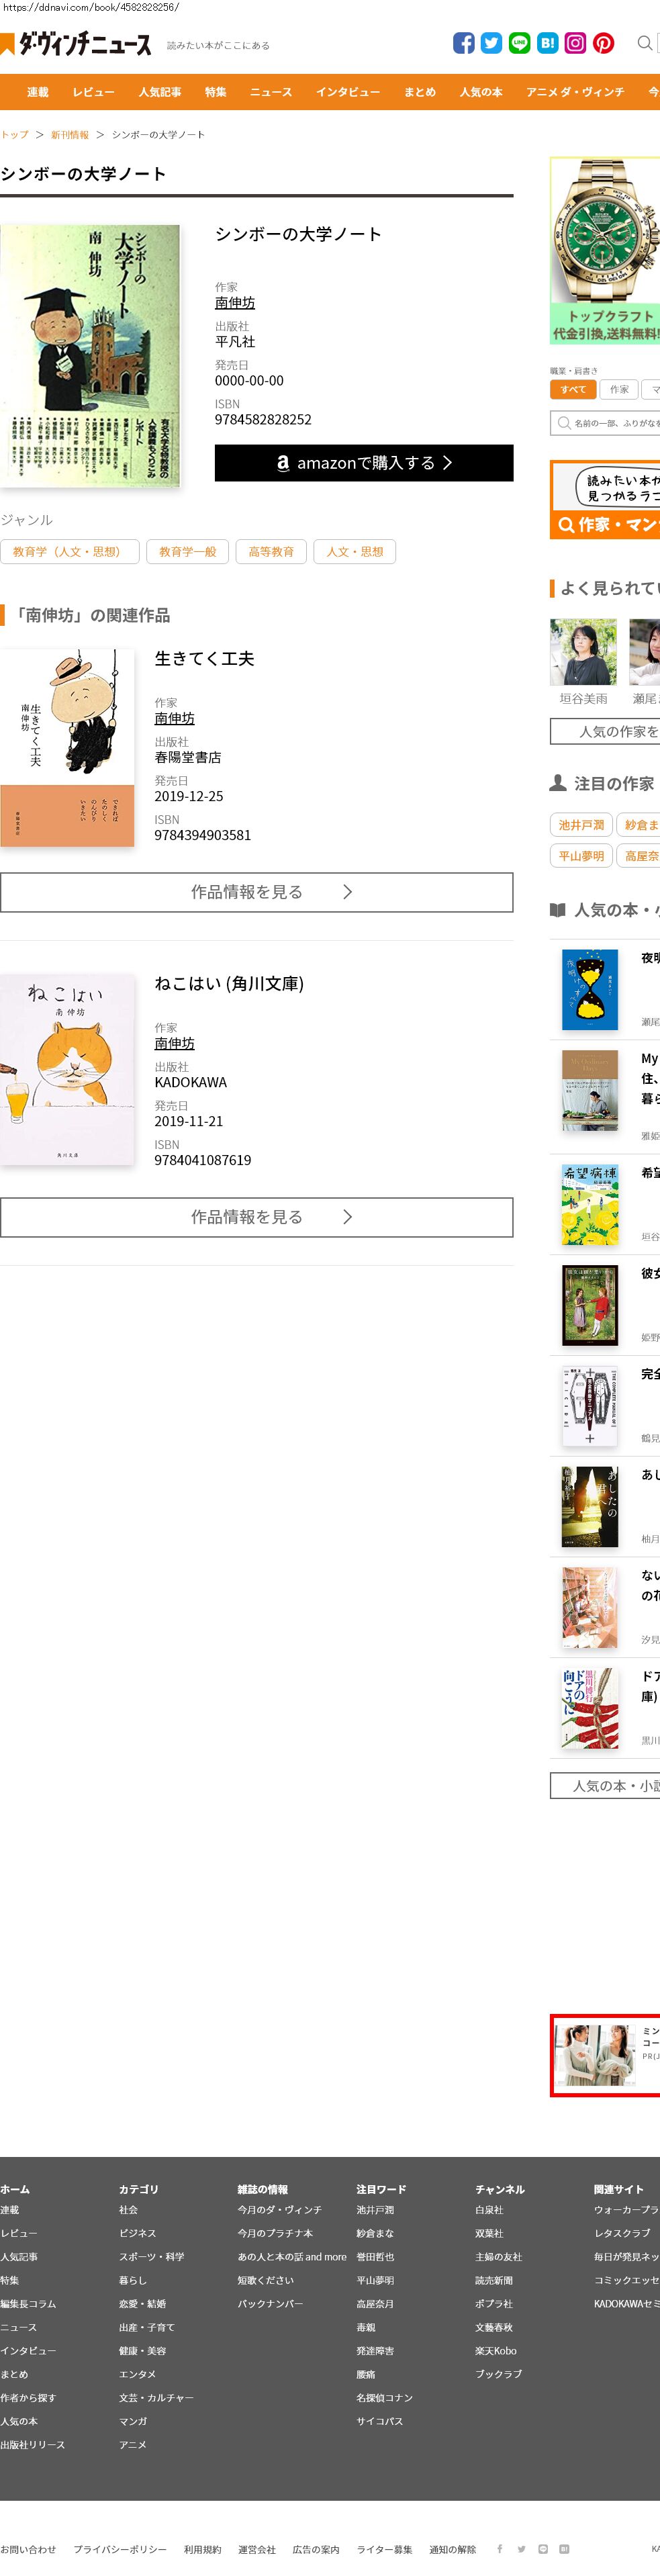Click the Pinterest icon
Screen dimensions: 660x2576
tap(603, 43)
